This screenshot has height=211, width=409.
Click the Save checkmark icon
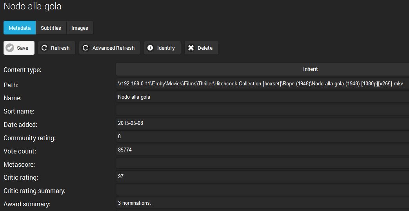(10, 48)
